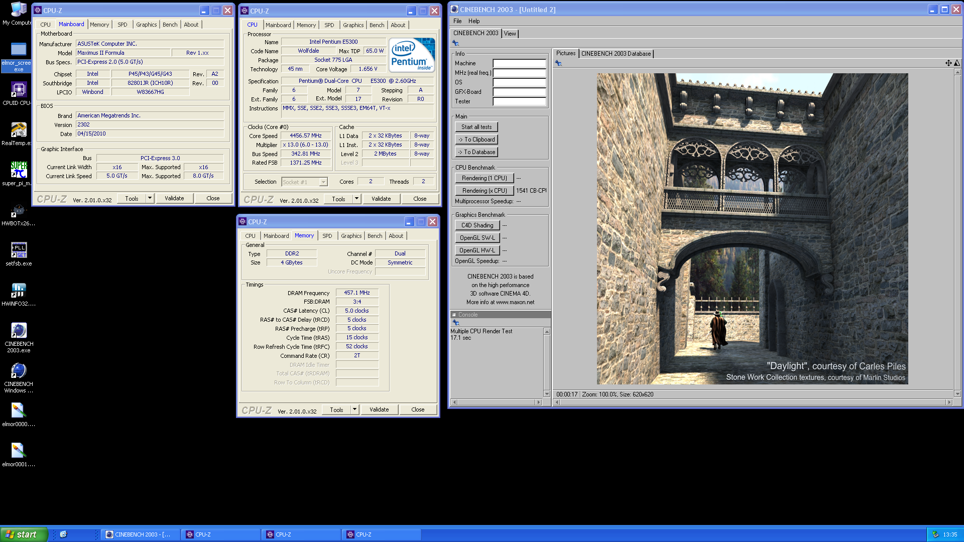Click Tester input field

tap(519, 101)
